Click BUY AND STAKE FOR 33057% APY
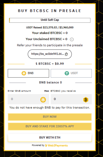This screenshot has width=103, height=157. (50, 127)
